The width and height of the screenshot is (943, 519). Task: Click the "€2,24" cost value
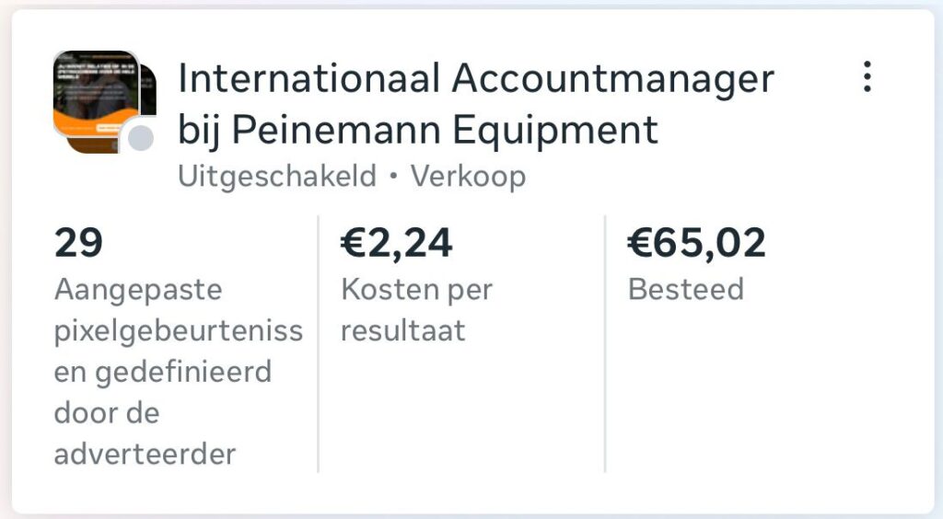point(397,244)
